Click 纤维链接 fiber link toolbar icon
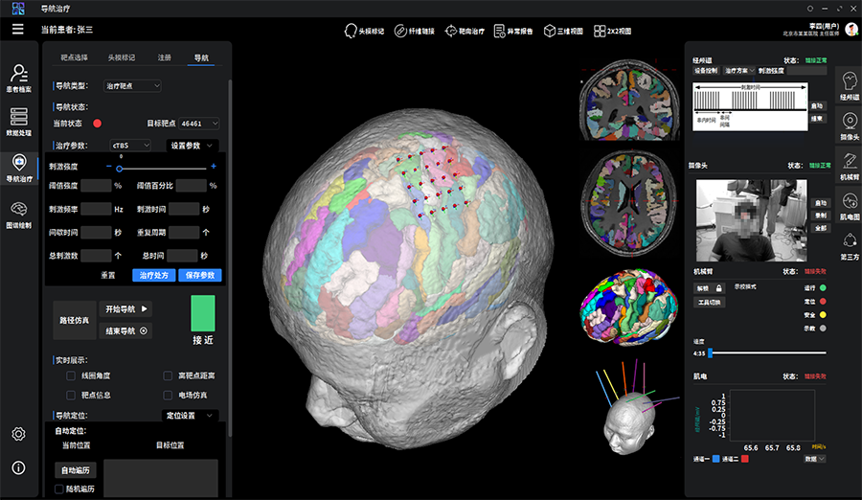This screenshot has width=862, height=500. (414, 31)
